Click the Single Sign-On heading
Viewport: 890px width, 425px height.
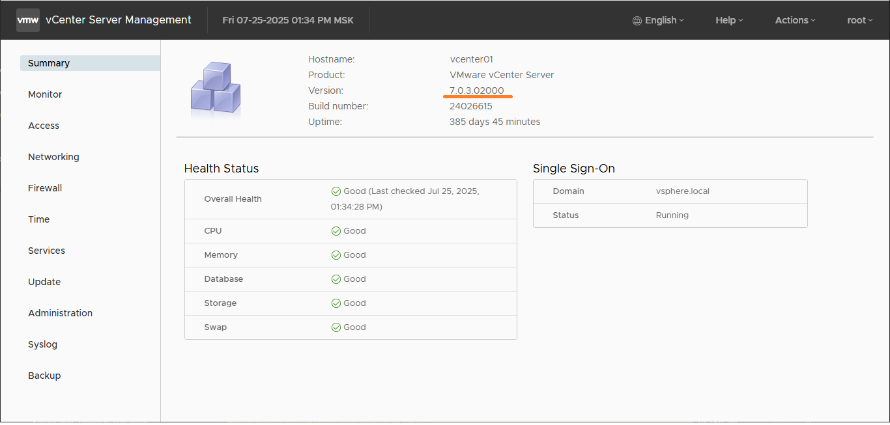pos(574,169)
